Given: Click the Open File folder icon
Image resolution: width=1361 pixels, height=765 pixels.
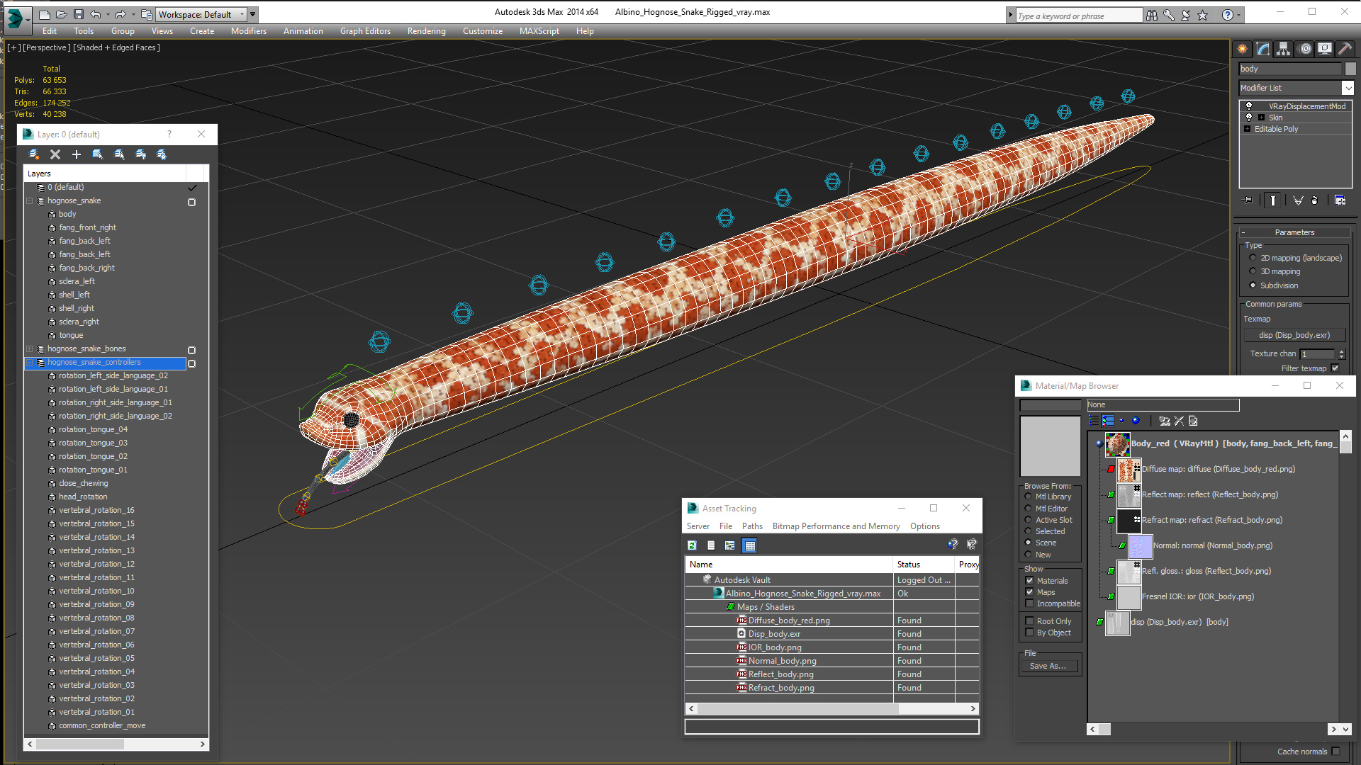Looking at the screenshot, I should [61, 14].
